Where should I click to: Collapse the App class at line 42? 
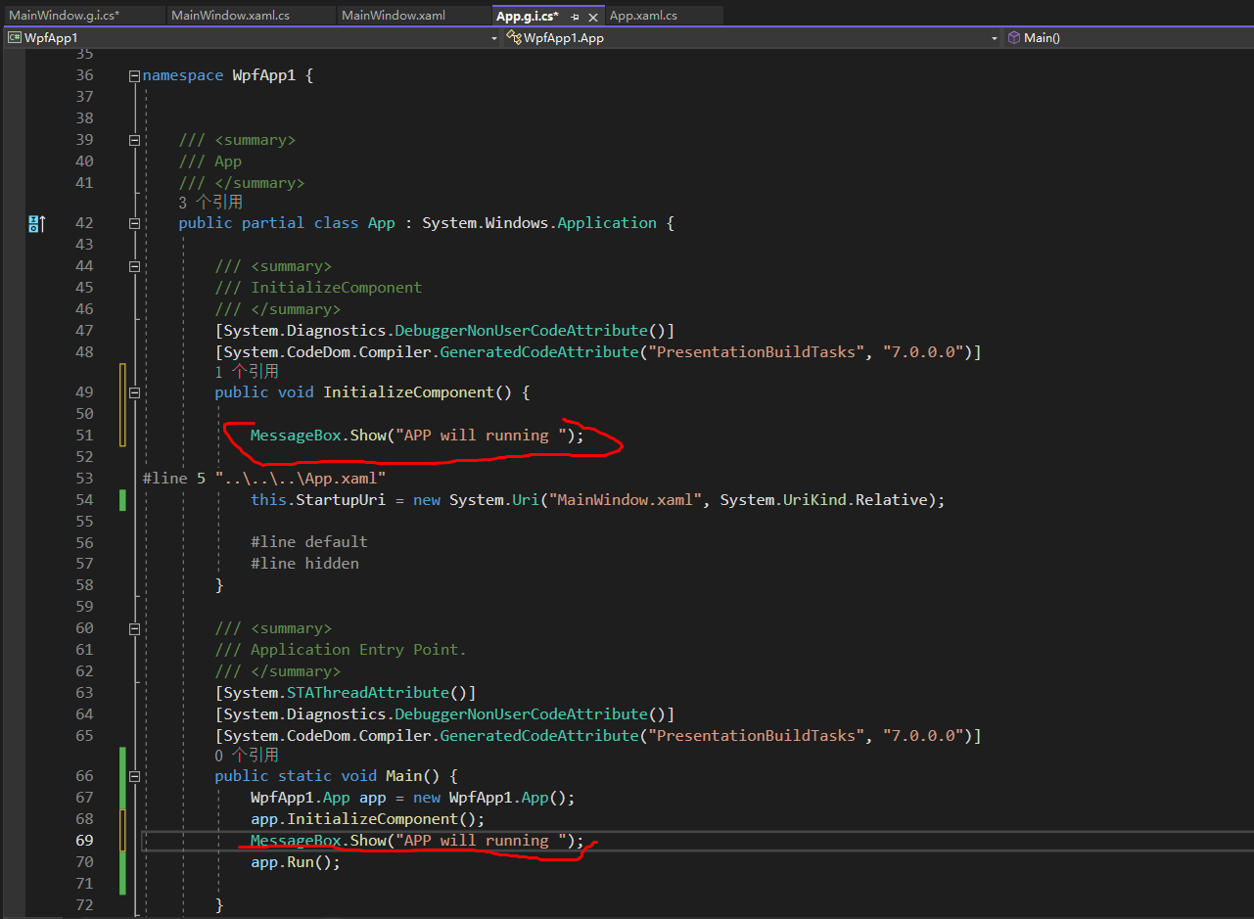click(x=134, y=223)
